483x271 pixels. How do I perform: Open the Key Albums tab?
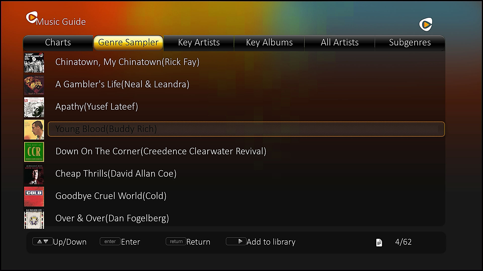click(x=269, y=43)
